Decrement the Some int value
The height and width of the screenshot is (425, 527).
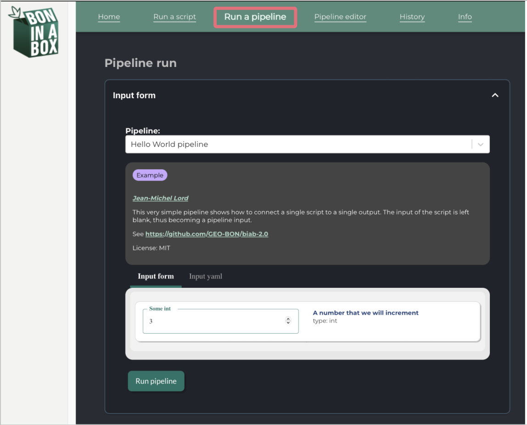click(x=288, y=323)
